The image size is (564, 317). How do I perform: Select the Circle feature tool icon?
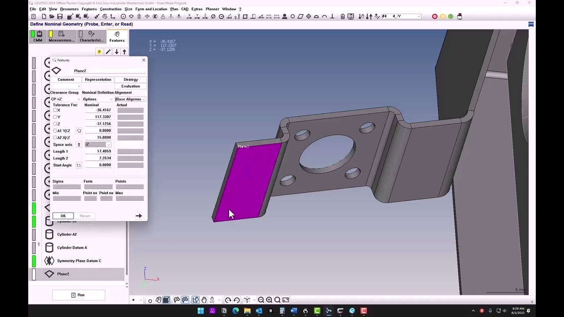[123, 17]
